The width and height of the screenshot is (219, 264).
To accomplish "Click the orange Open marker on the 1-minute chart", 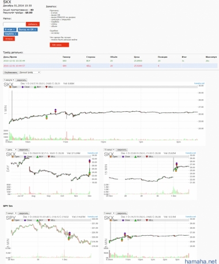I will pyautogui.click(x=47, y=119).
